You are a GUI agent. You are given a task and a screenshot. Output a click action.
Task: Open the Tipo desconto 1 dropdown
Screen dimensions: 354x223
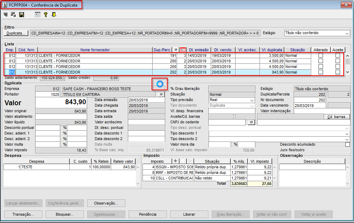pyautogui.click(x=347, y=133)
